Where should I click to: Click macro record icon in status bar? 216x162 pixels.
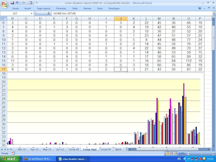[13, 153]
